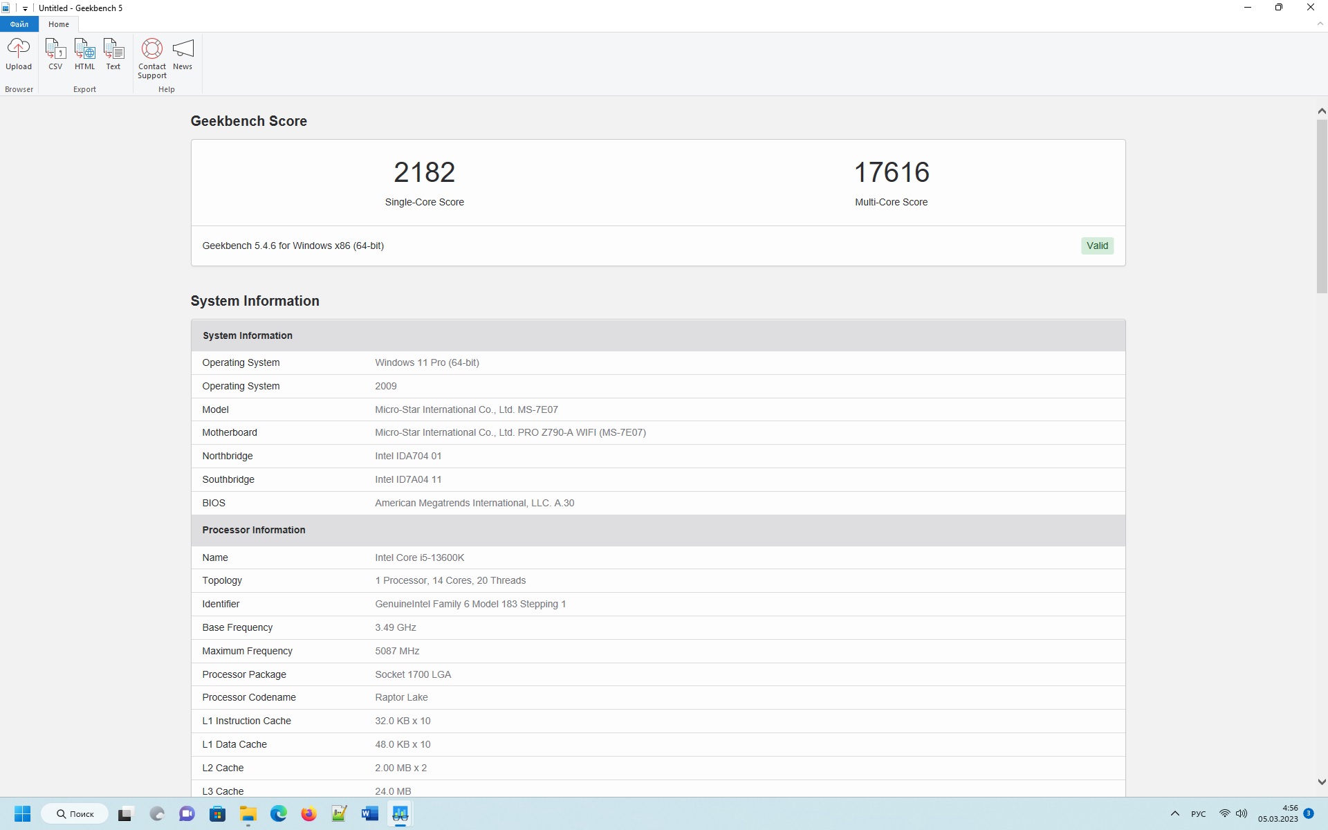Open the Windows Start menu
1328x830 pixels.
(22, 814)
